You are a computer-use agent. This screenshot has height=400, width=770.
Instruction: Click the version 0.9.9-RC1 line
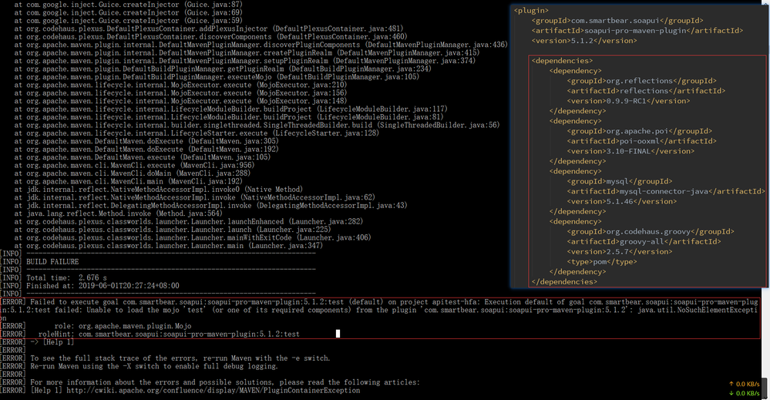(628, 101)
